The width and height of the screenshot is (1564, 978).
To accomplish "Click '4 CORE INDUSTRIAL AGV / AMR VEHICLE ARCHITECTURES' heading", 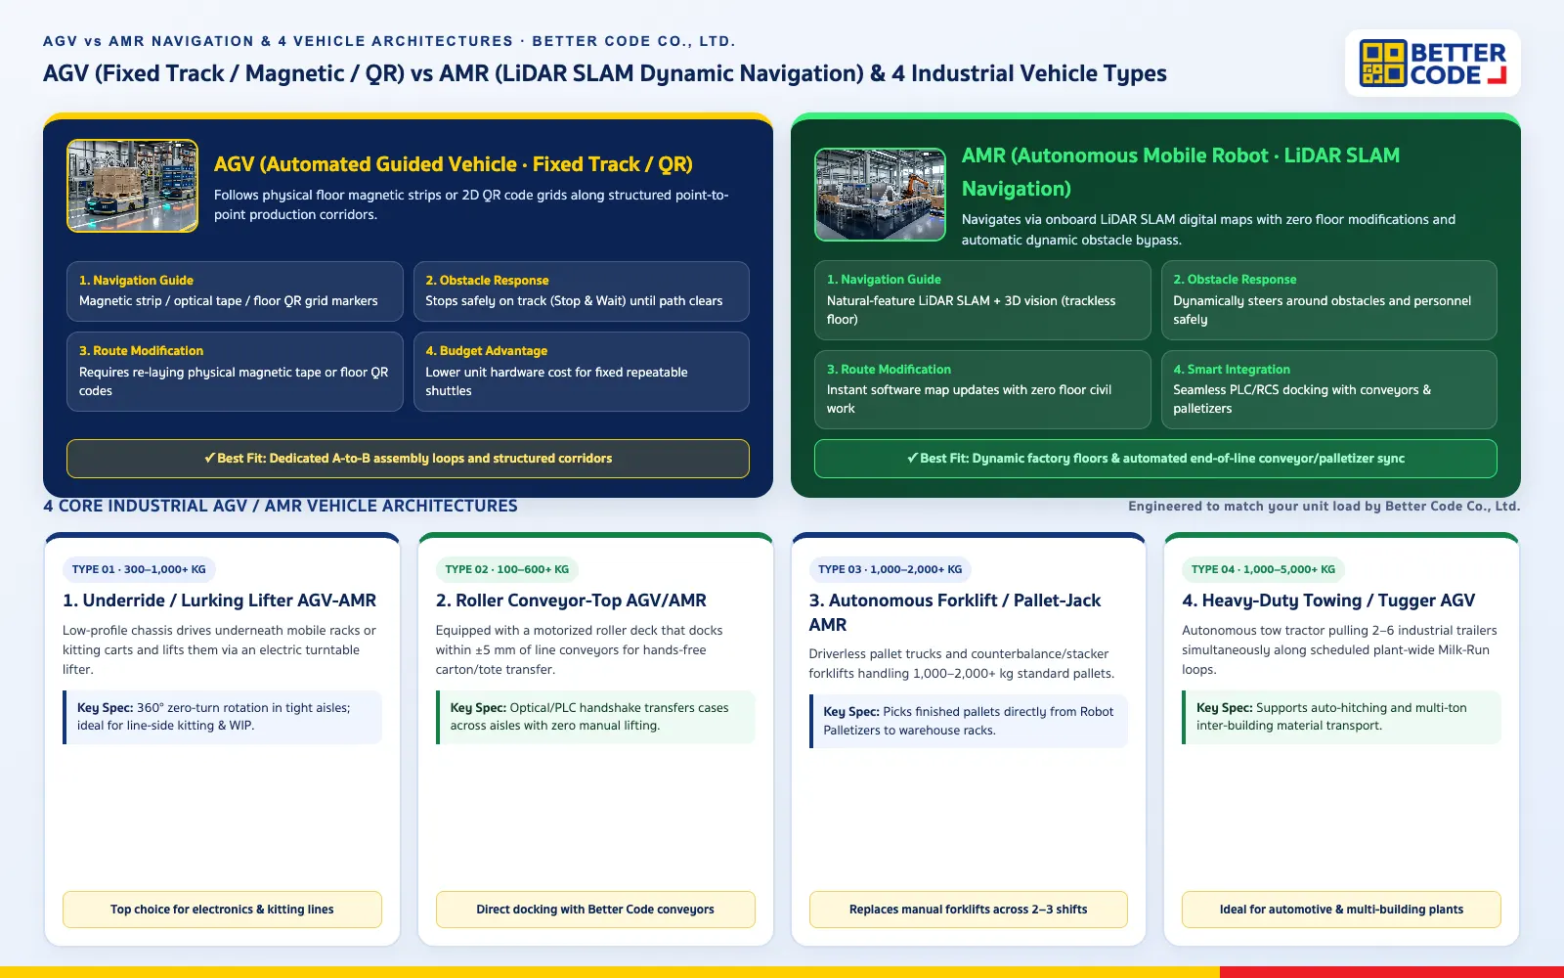I will click(x=281, y=506).
